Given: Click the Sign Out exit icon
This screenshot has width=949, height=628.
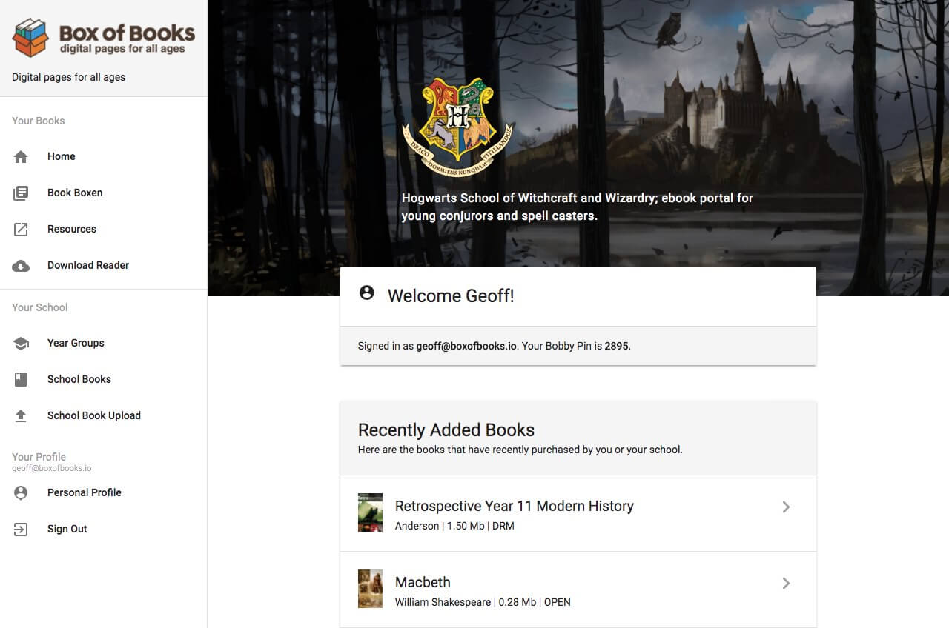Looking at the screenshot, I should click(21, 529).
